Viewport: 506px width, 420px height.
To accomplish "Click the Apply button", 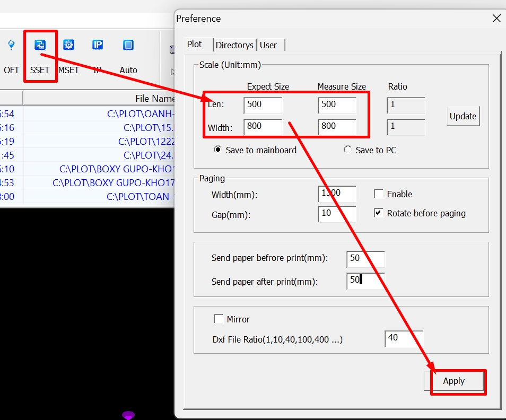I will point(454,381).
